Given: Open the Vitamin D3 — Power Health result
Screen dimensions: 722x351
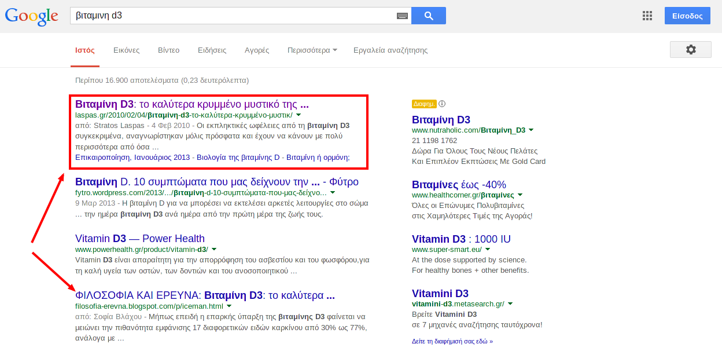Looking at the screenshot, I should 140,238.
